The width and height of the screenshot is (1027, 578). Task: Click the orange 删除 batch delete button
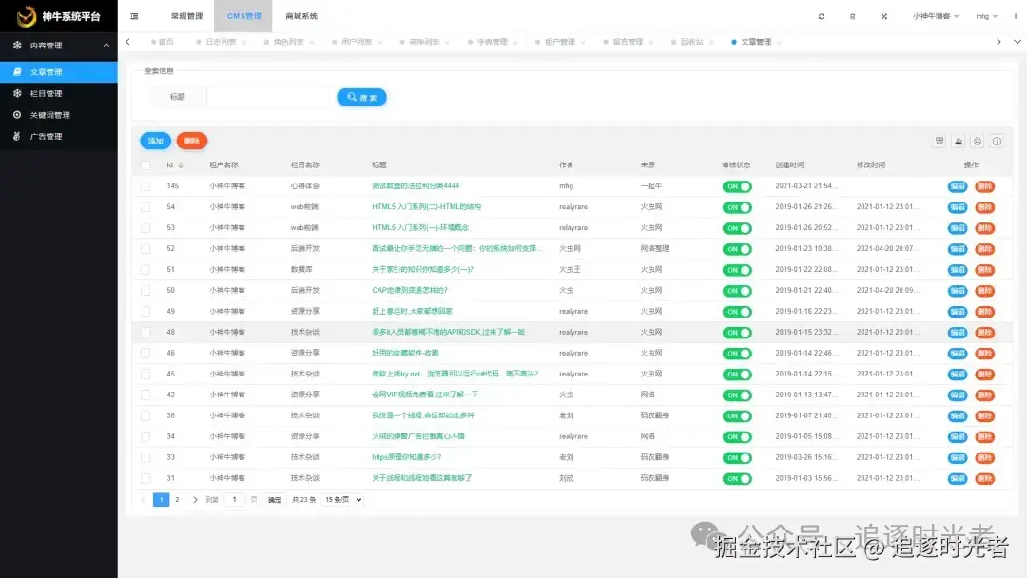[x=192, y=141]
